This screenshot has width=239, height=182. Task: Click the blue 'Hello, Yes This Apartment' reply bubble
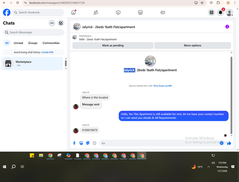pos(174,116)
